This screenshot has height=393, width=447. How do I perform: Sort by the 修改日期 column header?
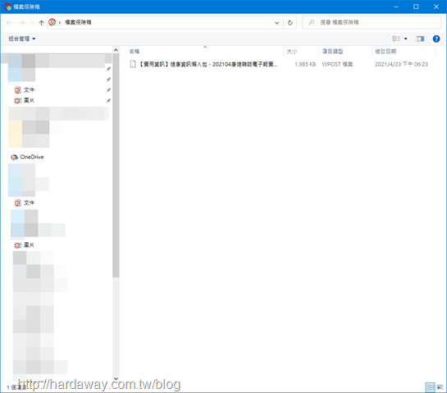tap(385, 52)
